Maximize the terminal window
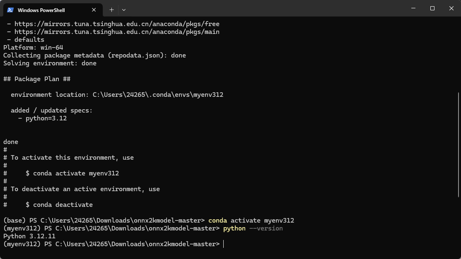 click(x=432, y=8)
